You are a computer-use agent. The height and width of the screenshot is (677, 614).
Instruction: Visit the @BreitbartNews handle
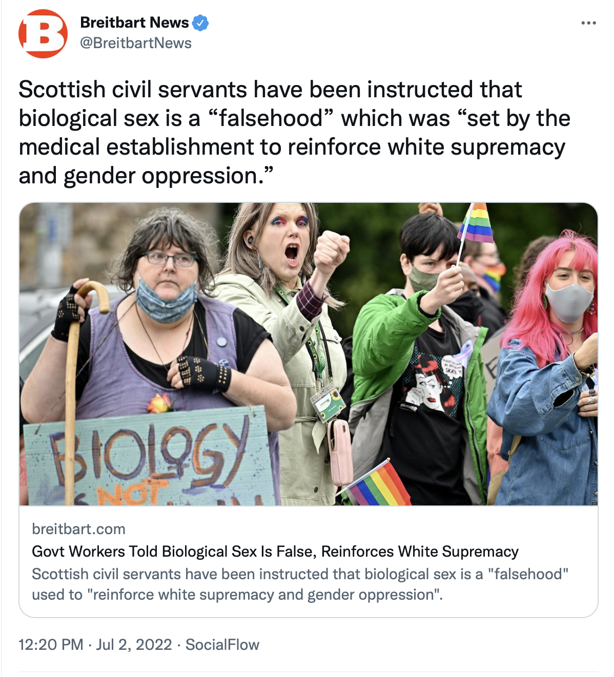pos(136,43)
